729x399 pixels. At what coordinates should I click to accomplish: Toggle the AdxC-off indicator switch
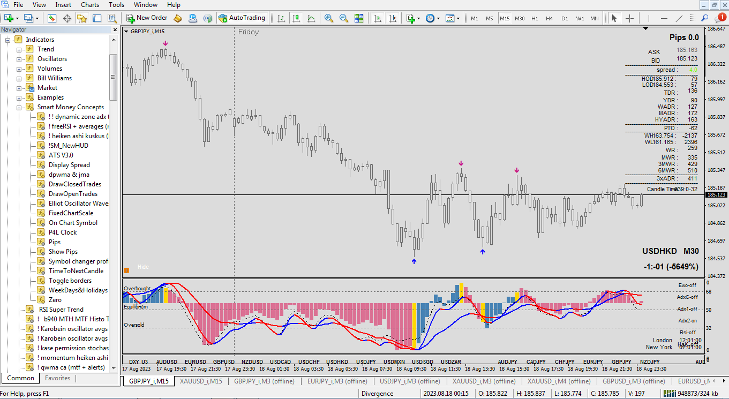click(x=687, y=297)
